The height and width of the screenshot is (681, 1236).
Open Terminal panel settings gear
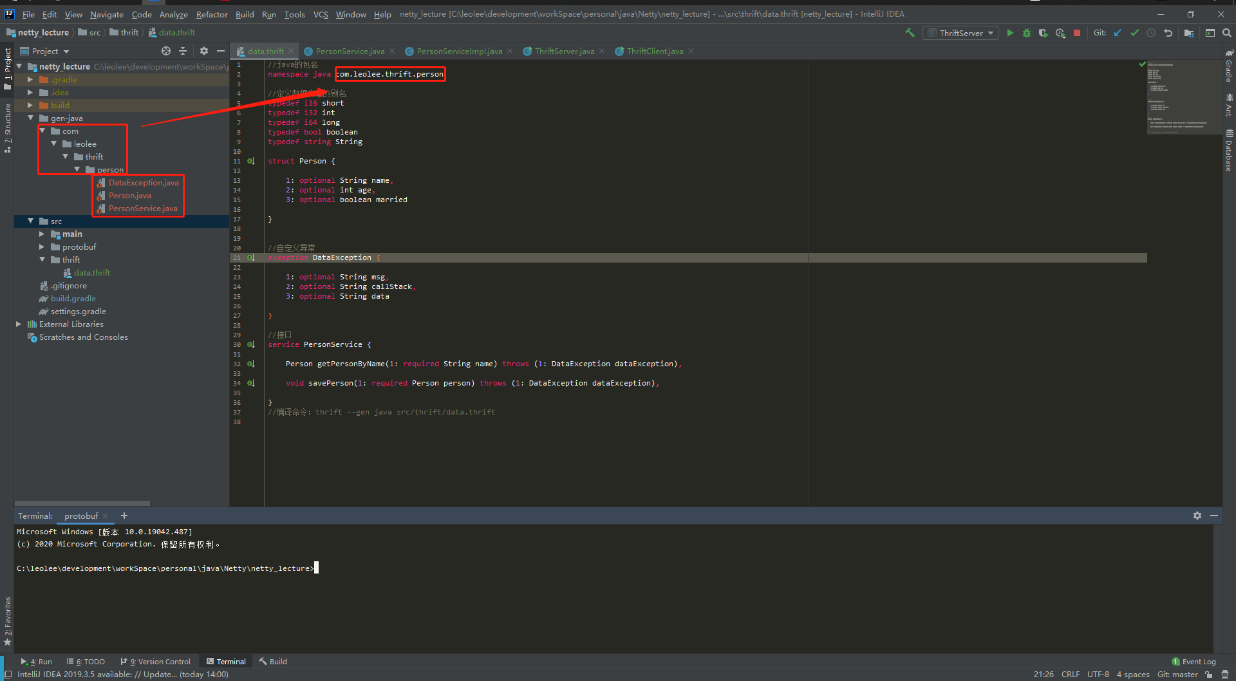pyautogui.click(x=1197, y=516)
